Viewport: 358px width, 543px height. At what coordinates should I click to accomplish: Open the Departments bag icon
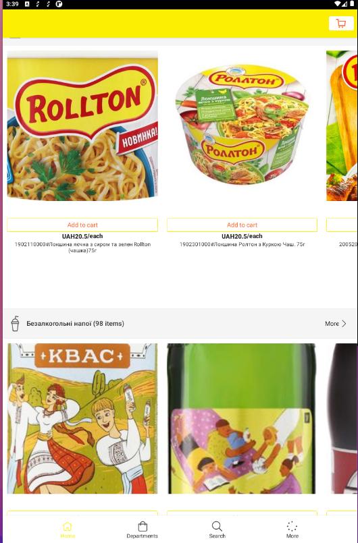click(143, 526)
